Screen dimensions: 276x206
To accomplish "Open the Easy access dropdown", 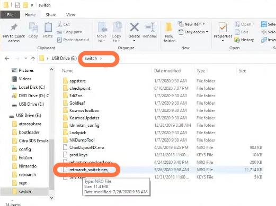I will point(193,32).
